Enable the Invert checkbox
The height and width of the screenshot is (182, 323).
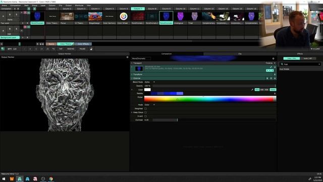(146, 116)
